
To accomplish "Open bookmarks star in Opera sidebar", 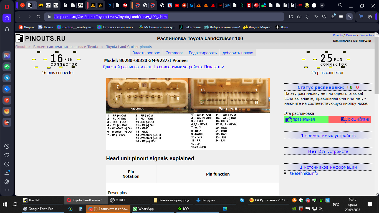I will [x=7, y=29].
